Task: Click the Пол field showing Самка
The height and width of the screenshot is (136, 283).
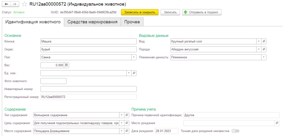Action: (x=86, y=57)
